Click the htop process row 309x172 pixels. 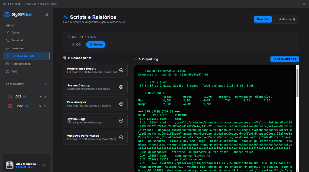(x=161, y=119)
